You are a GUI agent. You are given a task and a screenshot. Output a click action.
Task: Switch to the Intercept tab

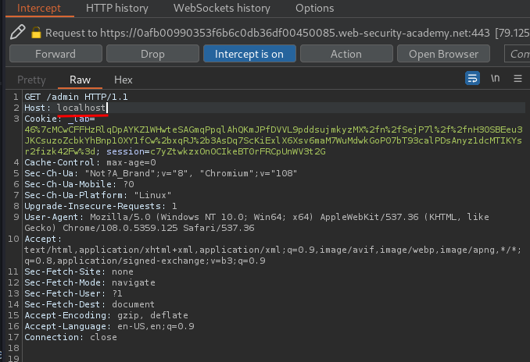[39, 8]
